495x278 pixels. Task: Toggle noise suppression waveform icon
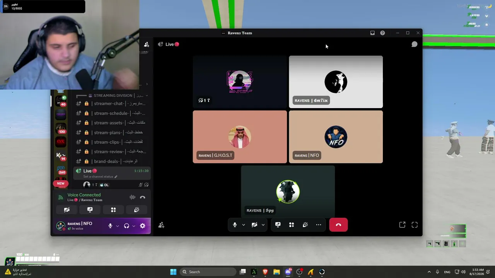pos(133,197)
